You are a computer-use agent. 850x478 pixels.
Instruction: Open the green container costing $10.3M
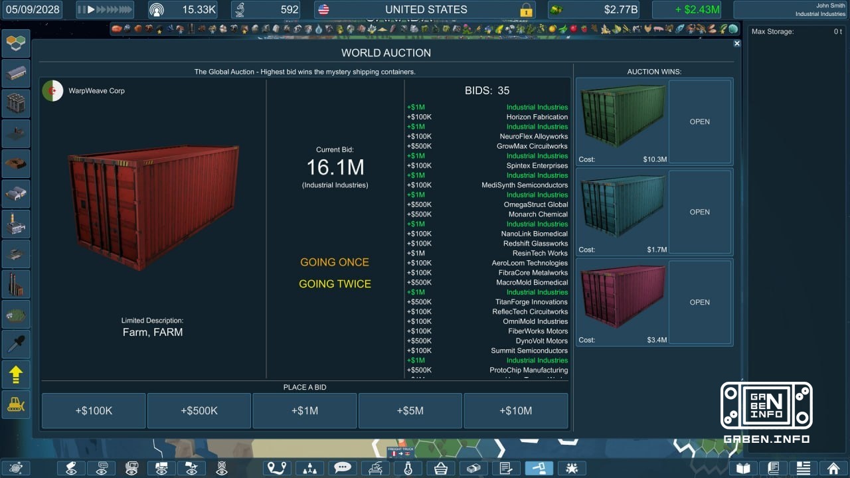700,121
